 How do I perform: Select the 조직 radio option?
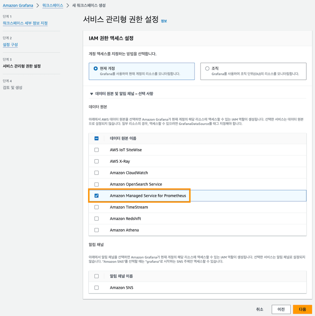(x=207, y=69)
